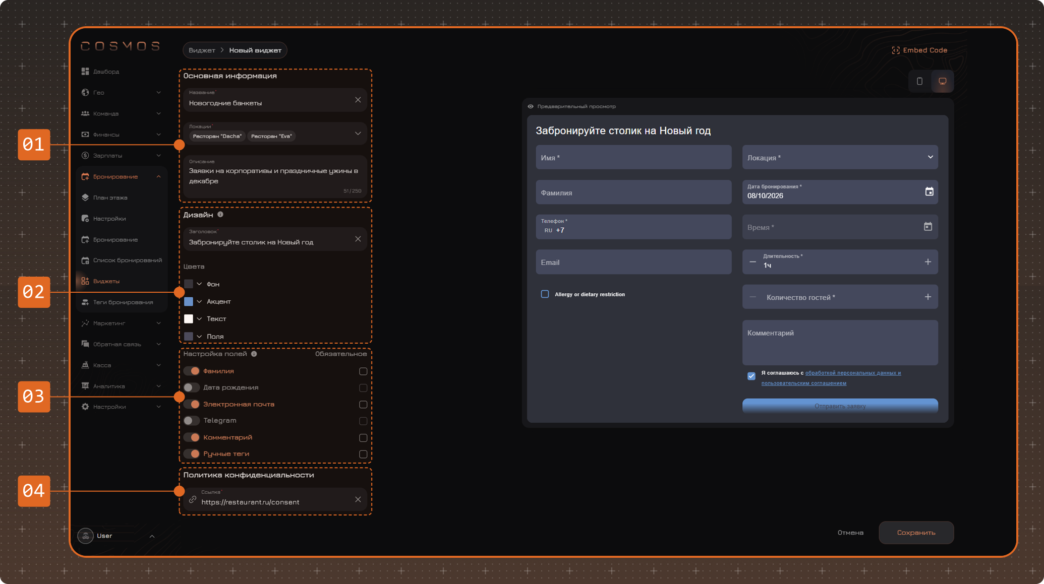Switch preview to desktop view
Screen dimensions: 1044x584
coord(942,81)
